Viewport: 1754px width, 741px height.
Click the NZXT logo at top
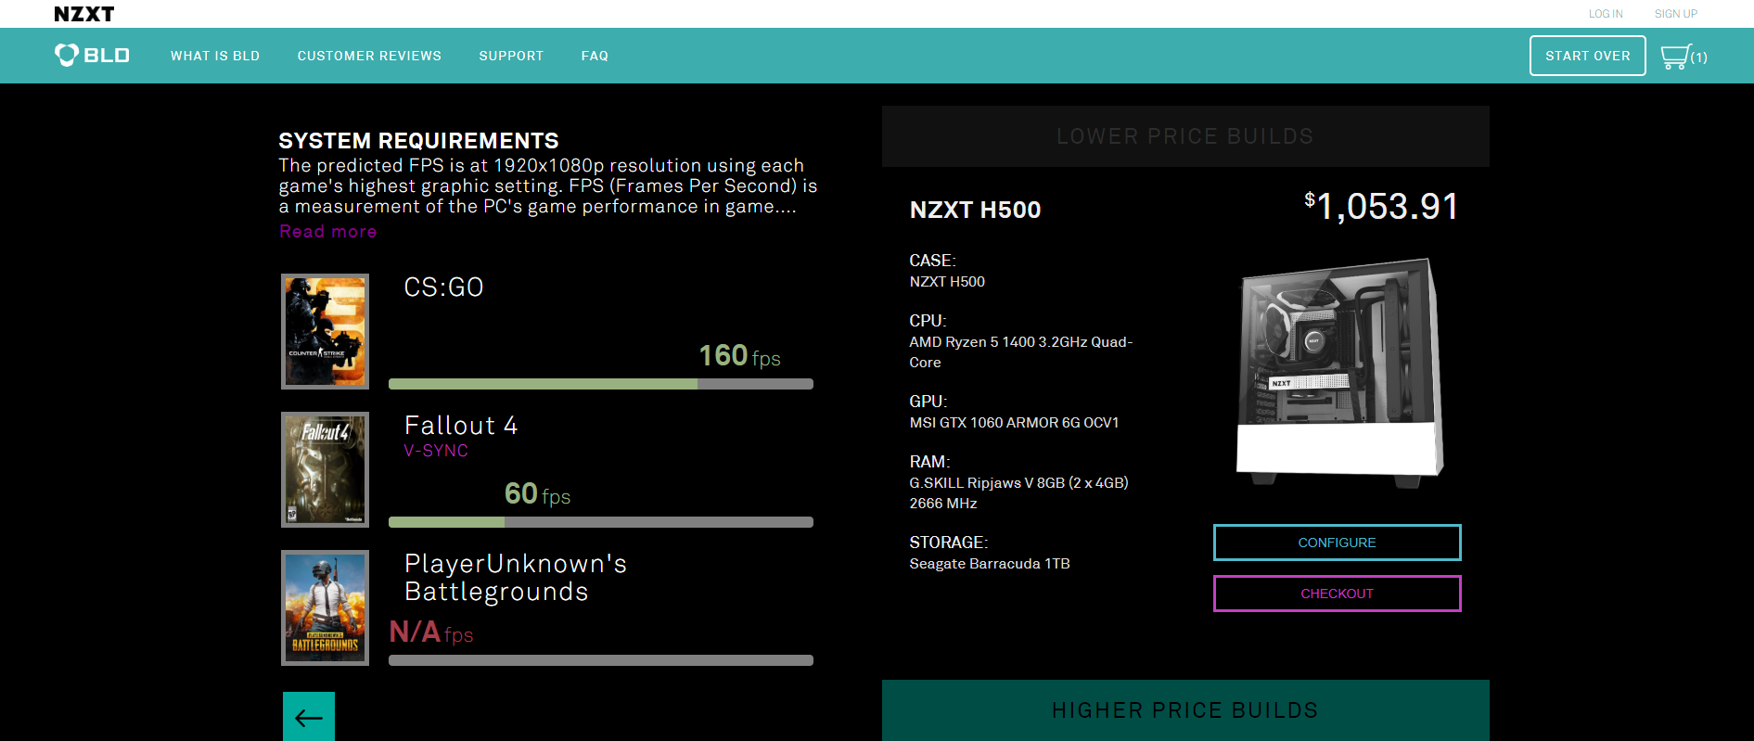coord(83,14)
